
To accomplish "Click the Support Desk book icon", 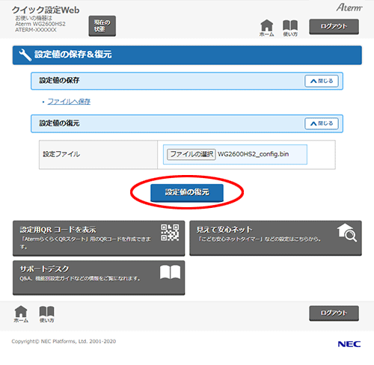I will coord(170,272).
